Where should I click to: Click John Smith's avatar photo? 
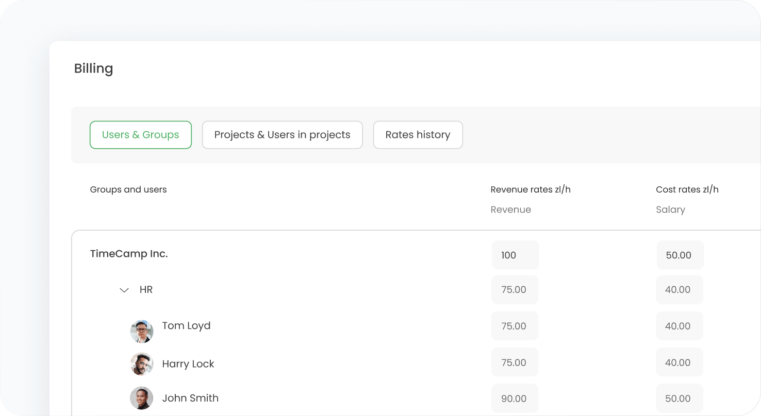(141, 398)
